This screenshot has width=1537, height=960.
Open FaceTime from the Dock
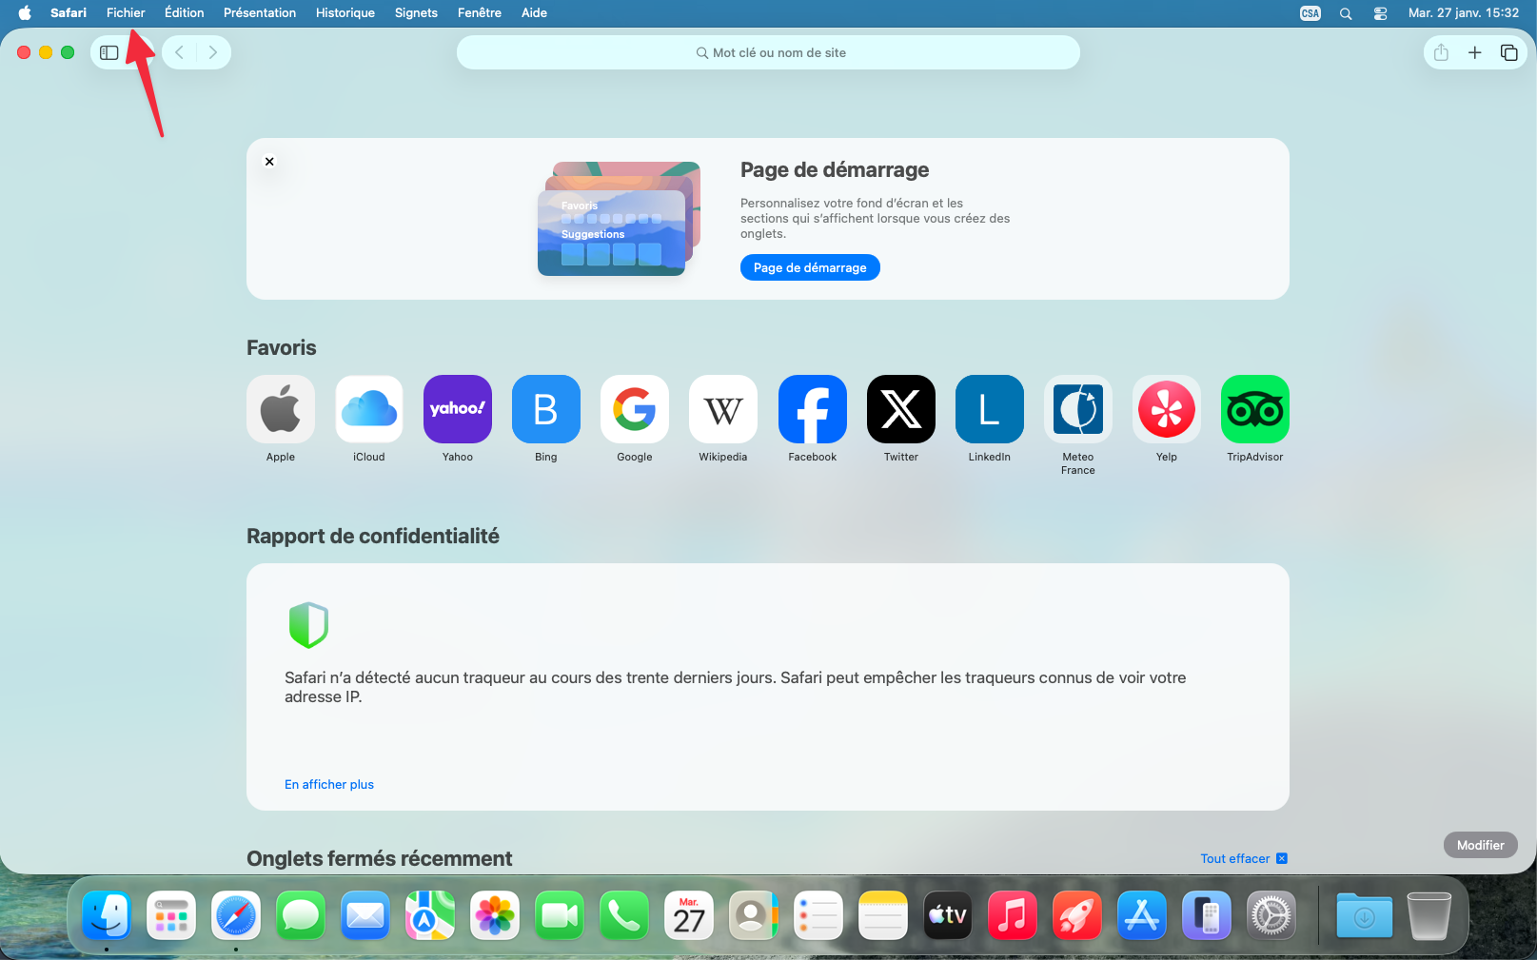click(560, 916)
